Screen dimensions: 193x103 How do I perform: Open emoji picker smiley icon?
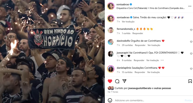click(x=110, y=100)
